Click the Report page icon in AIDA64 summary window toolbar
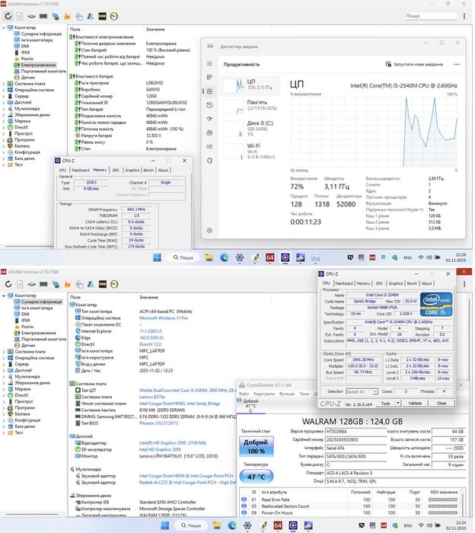475x533 pixels. [x=20, y=284]
